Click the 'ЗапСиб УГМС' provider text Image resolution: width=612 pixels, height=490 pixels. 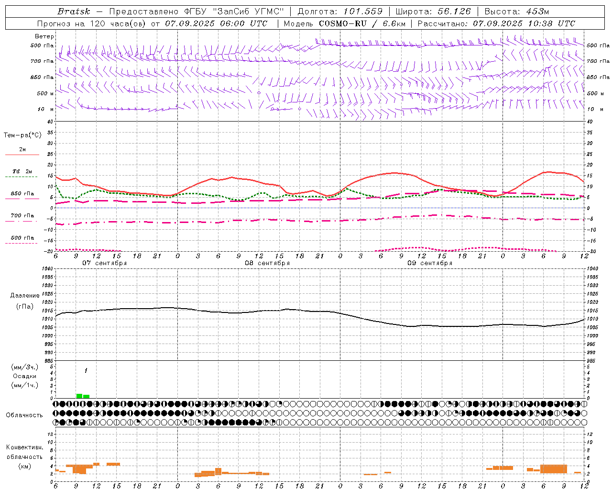[248, 11]
